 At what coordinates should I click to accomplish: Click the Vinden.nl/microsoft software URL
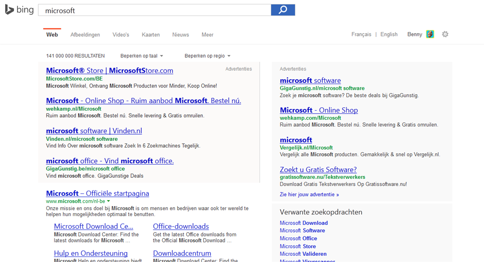pyautogui.click(x=82, y=139)
